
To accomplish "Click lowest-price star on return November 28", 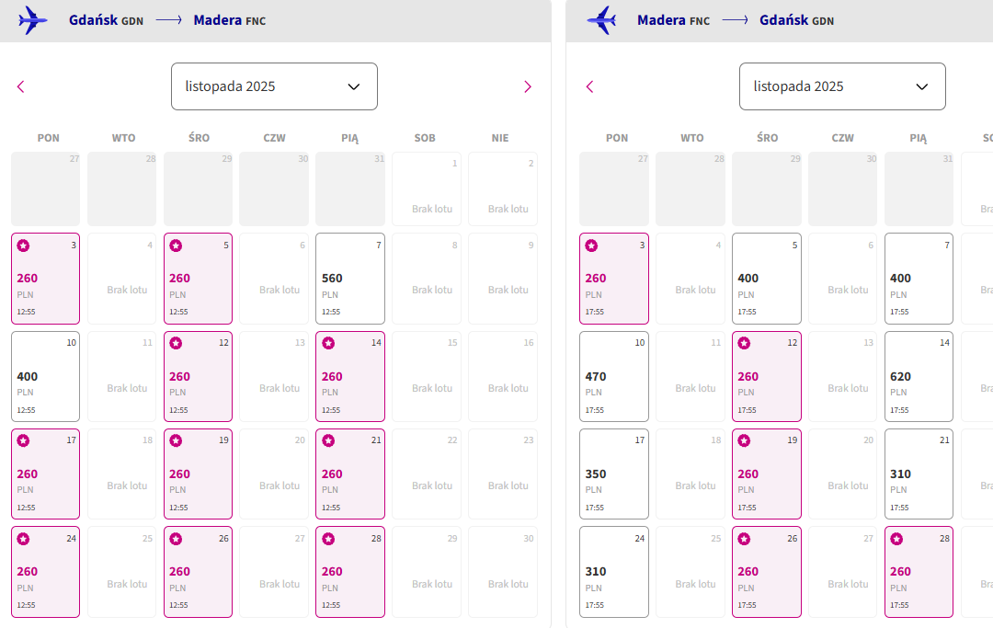I will coord(896,539).
